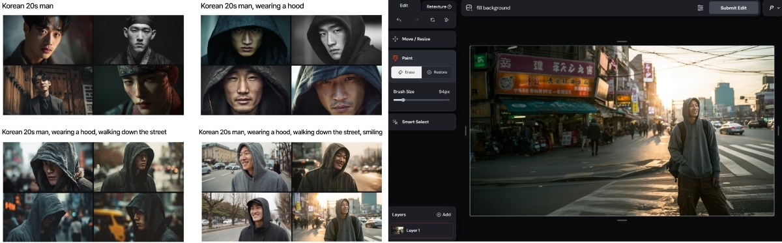The image size is (782, 243).
Task: Open the black-and-white headband man image
Action: point(139,40)
